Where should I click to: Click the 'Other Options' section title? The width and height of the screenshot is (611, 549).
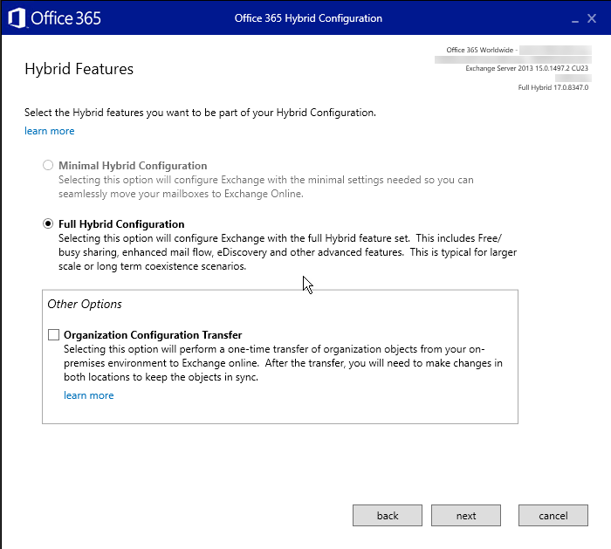(85, 304)
